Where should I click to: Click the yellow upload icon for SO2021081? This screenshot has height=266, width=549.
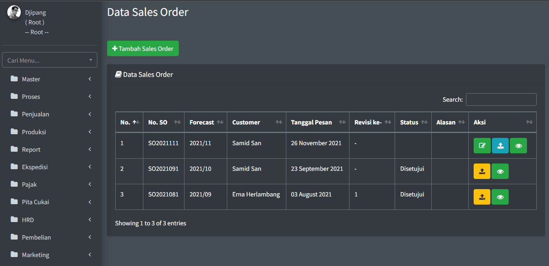tap(482, 197)
